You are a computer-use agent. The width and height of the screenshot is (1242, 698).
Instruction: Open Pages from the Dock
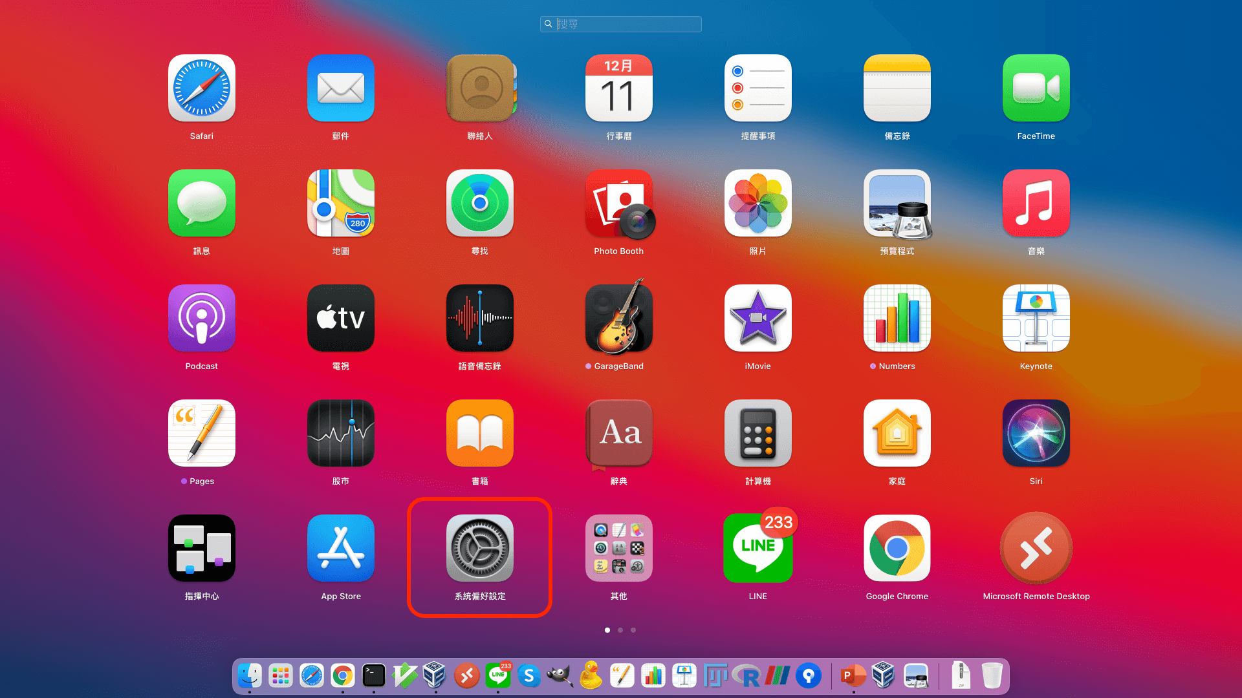(622, 676)
